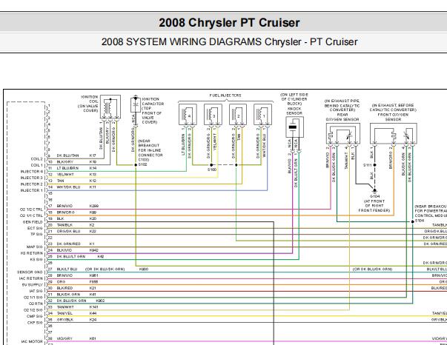Click circuit code 'K20'
The width and height of the screenshot is (447, 345).
pos(93,218)
